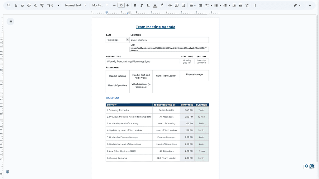The height and width of the screenshot is (179, 319).
Task: Insert an image
Action: 183,6
